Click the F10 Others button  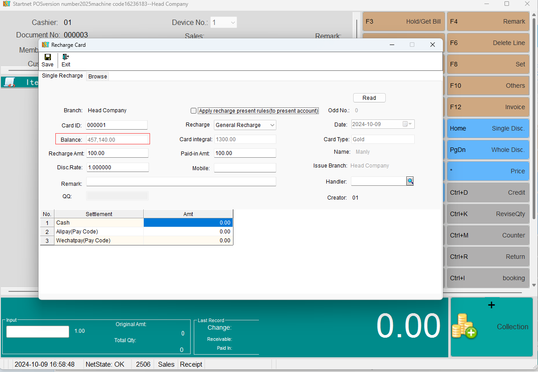[x=488, y=86]
